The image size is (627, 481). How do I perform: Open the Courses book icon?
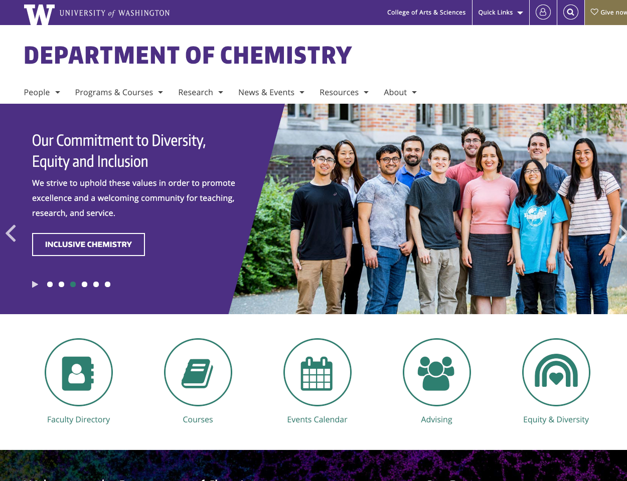coord(198,373)
